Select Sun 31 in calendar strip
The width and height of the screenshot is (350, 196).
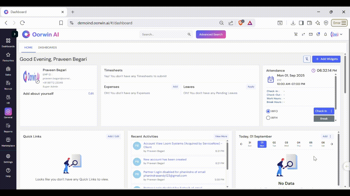click(250, 144)
